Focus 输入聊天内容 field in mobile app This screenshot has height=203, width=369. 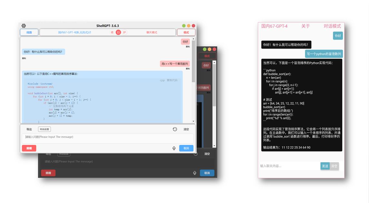(x=290, y=166)
